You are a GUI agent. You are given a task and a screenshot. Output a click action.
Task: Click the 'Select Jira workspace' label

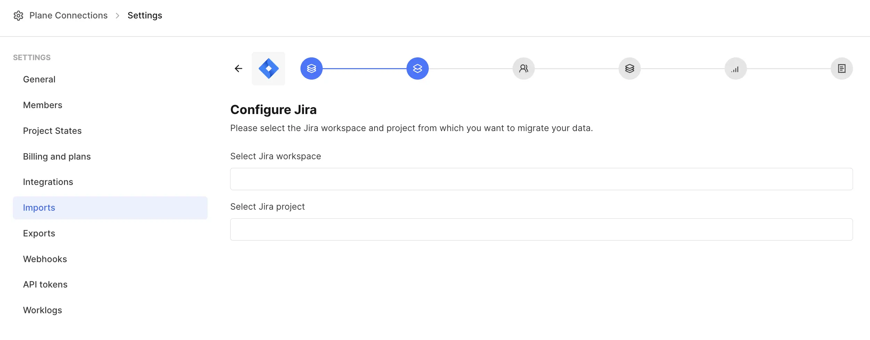(275, 156)
